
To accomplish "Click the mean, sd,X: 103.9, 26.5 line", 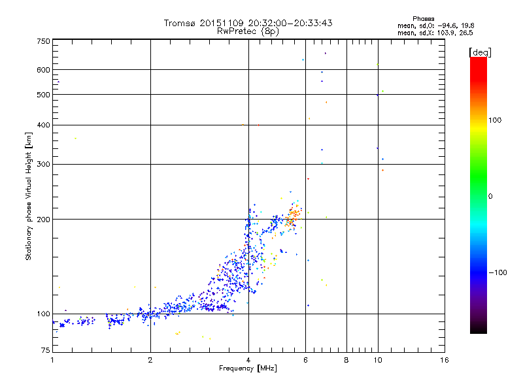I will (x=435, y=33).
